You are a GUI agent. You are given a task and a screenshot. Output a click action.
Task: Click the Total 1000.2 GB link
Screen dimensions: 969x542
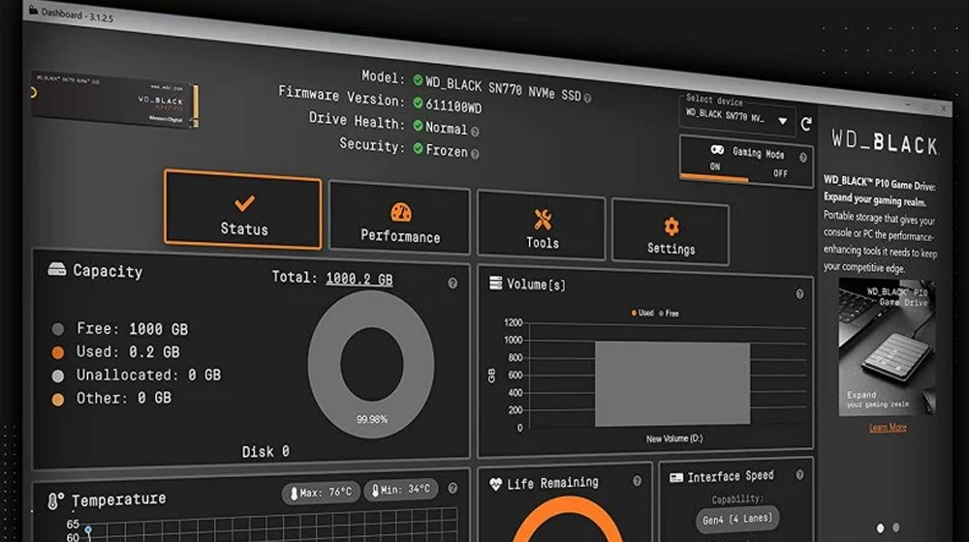(359, 279)
